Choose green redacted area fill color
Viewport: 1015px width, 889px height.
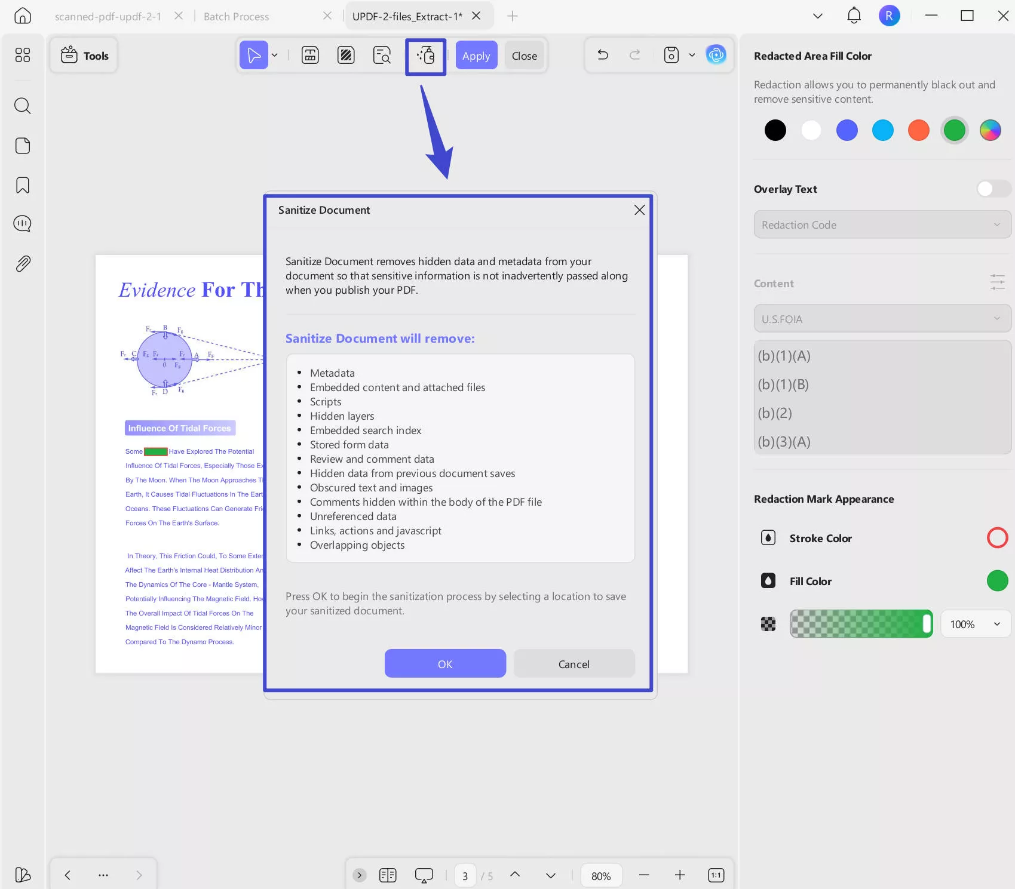[955, 130]
